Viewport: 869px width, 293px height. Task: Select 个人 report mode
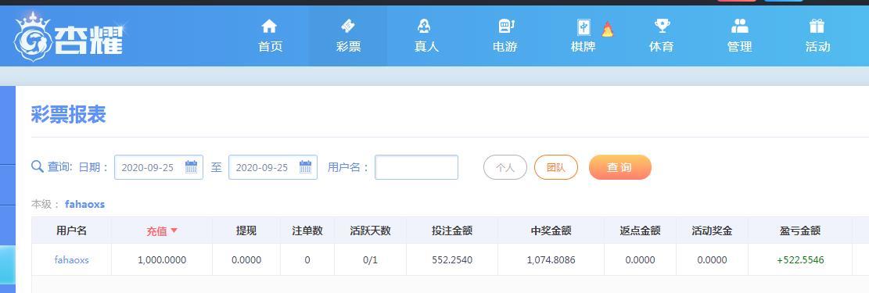tap(505, 167)
